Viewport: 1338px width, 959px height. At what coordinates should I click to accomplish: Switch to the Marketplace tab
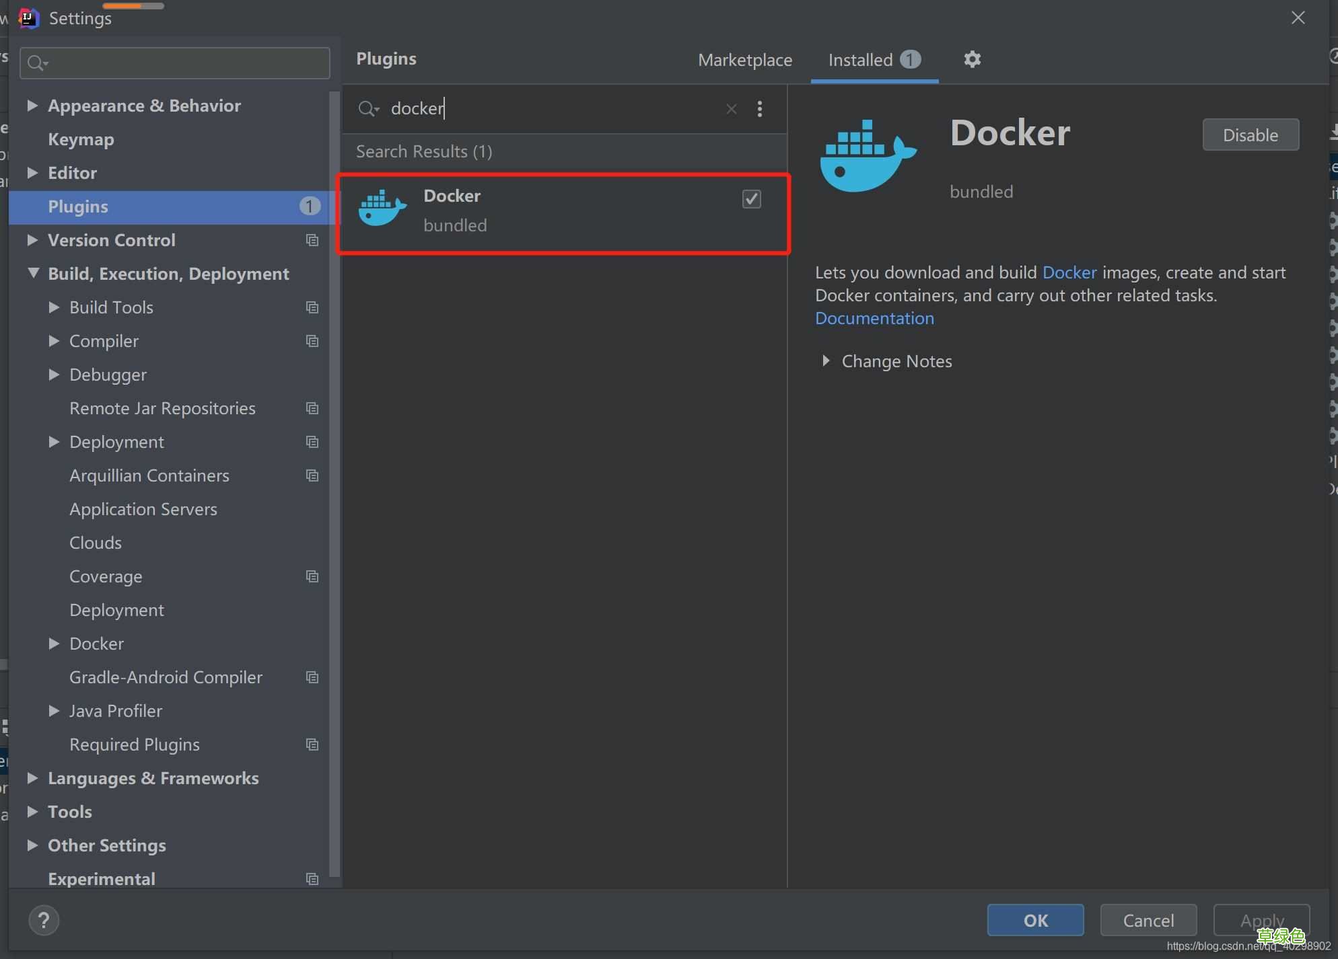pyautogui.click(x=745, y=60)
